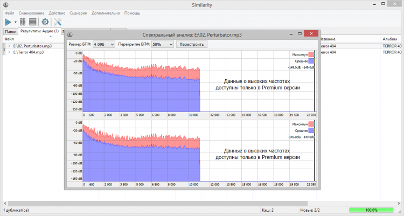Image resolution: width=404 pixels, height=216 pixels.
Task: Click the horizontal scrollbar left arrow
Action: pyautogui.click(x=5, y=204)
